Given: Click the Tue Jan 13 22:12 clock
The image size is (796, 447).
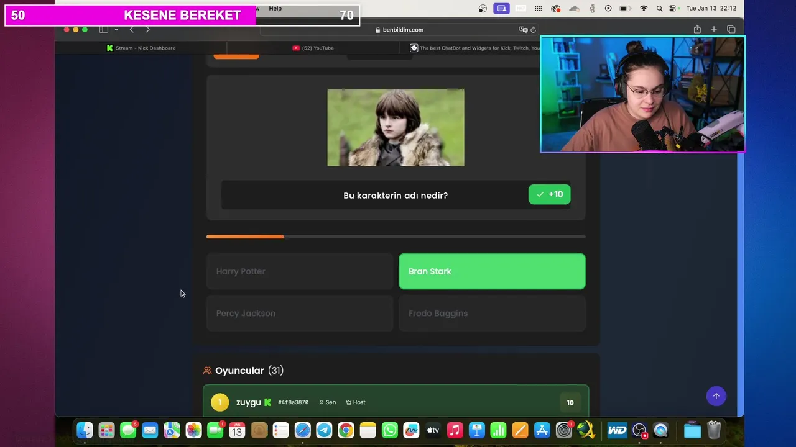Looking at the screenshot, I should (x=711, y=9).
